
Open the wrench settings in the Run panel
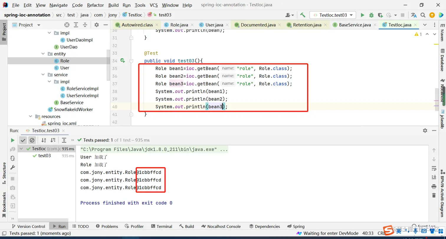(12, 167)
